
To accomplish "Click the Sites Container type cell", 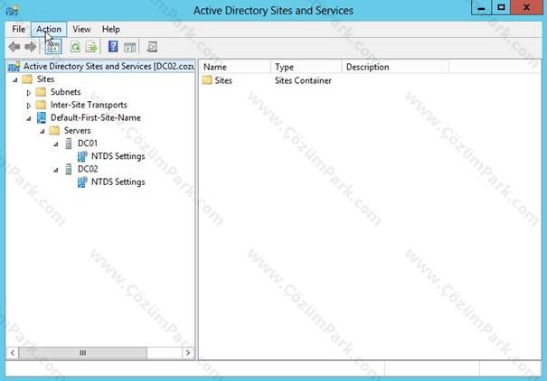I will point(303,80).
